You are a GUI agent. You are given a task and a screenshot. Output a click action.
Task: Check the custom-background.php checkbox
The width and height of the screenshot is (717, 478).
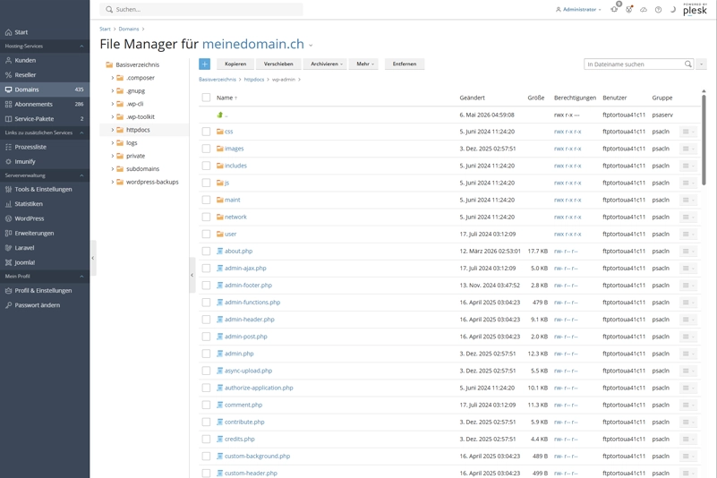pyautogui.click(x=206, y=456)
